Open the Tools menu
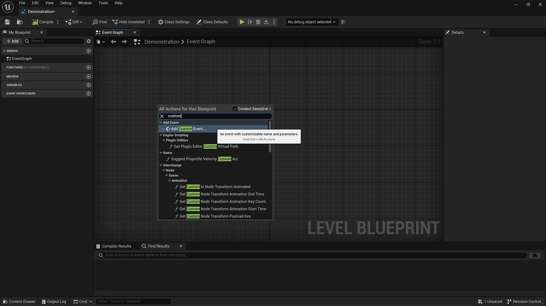Image resolution: width=546 pixels, height=306 pixels. pyautogui.click(x=103, y=3)
